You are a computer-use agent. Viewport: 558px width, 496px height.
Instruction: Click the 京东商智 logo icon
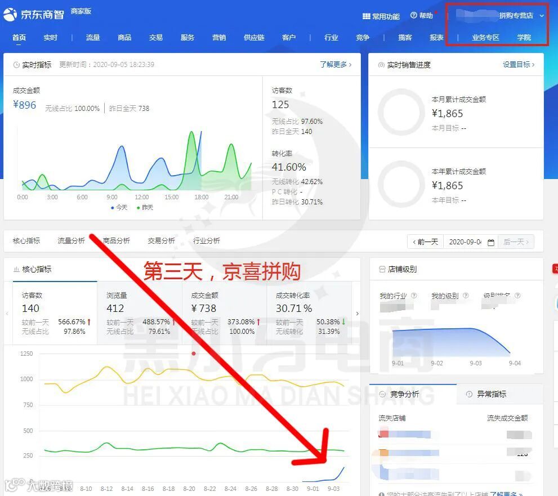click(x=10, y=15)
